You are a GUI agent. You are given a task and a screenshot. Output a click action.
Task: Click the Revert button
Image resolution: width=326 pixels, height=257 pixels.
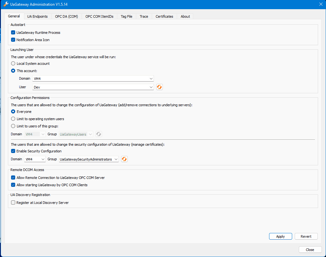[306, 236]
